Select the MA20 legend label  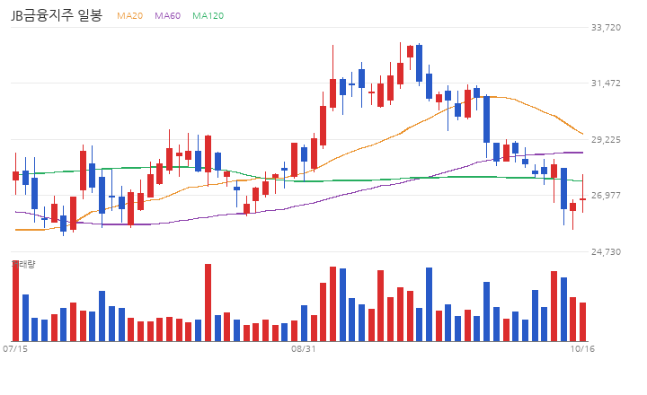tap(129, 15)
